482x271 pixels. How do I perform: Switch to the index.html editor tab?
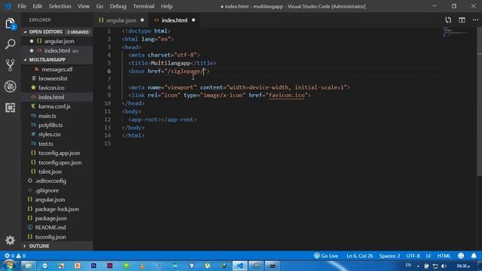[174, 20]
